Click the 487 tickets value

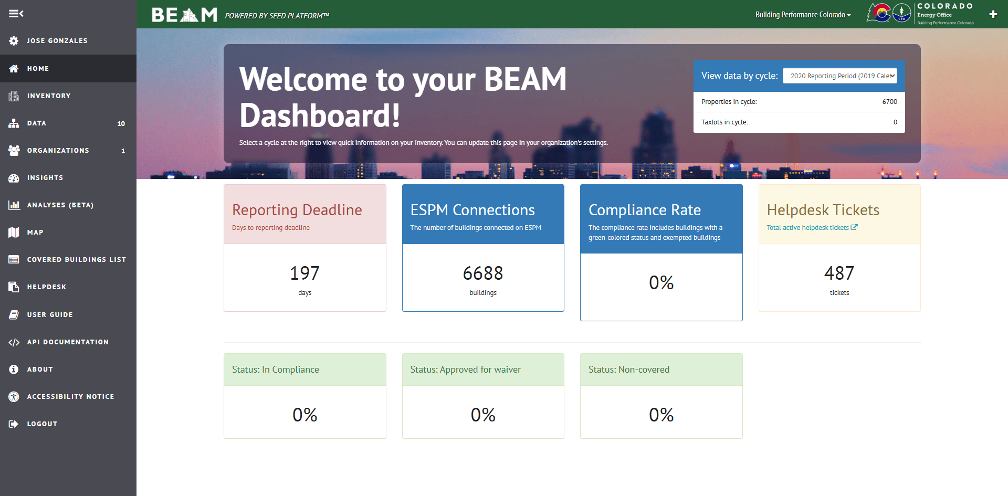839,273
